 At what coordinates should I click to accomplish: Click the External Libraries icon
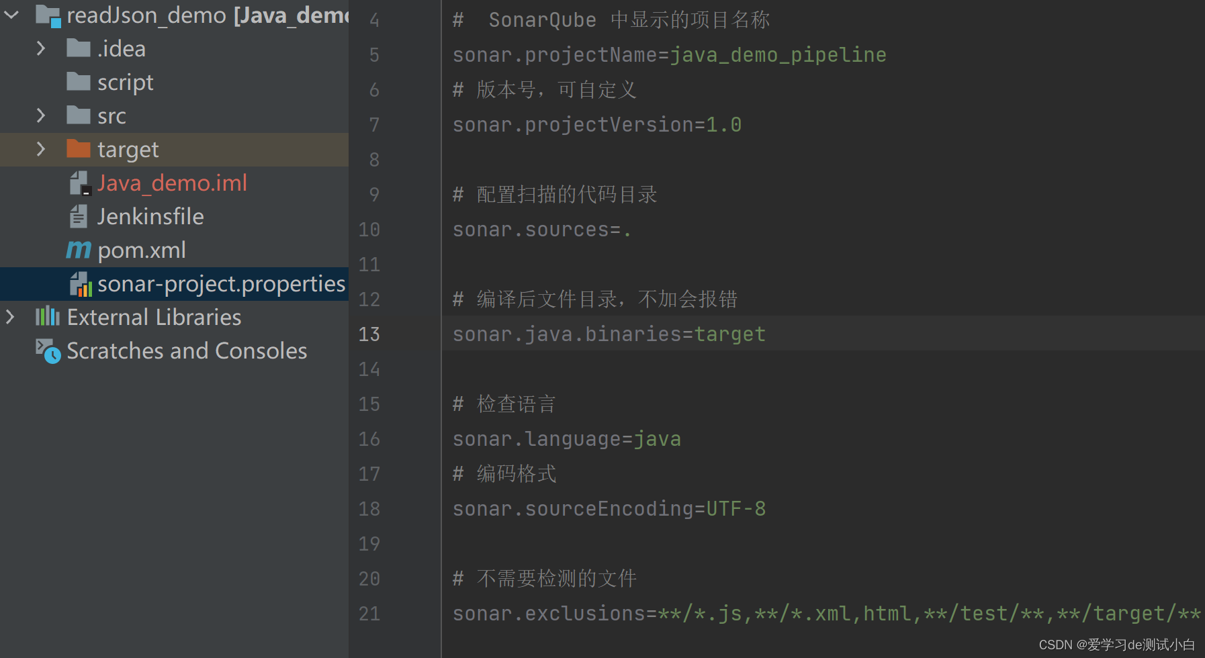(48, 317)
